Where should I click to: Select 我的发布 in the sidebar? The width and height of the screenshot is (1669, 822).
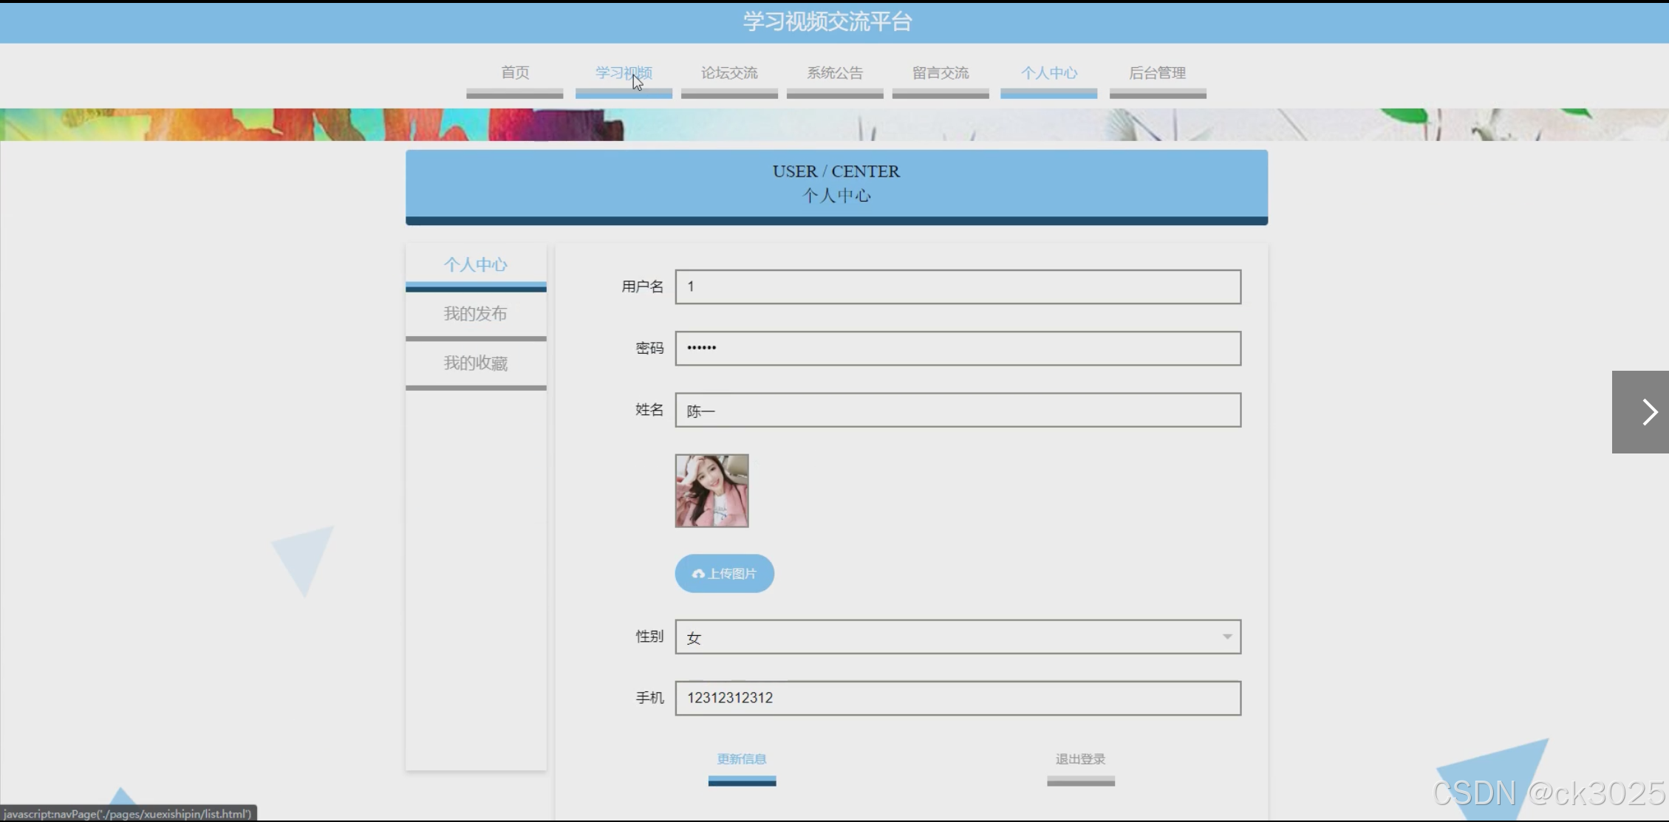coord(476,314)
